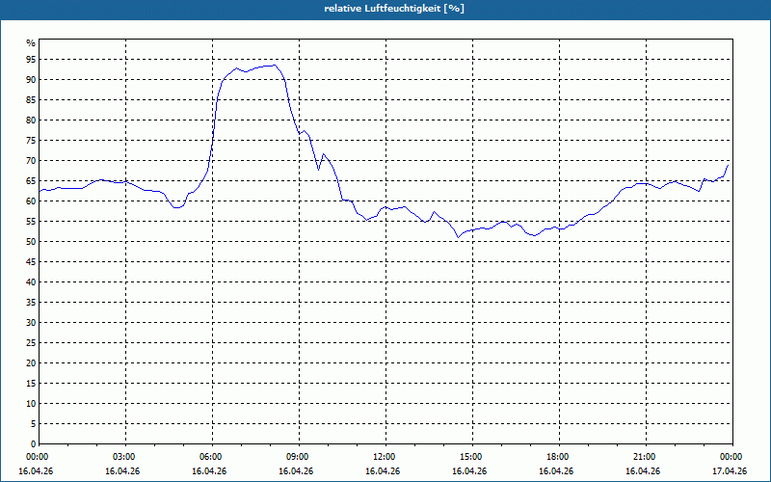Click the 0 y-axis value label
Image resolution: width=771 pixels, height=482 pixels.
pyautogui.click(x=34, y=444)
